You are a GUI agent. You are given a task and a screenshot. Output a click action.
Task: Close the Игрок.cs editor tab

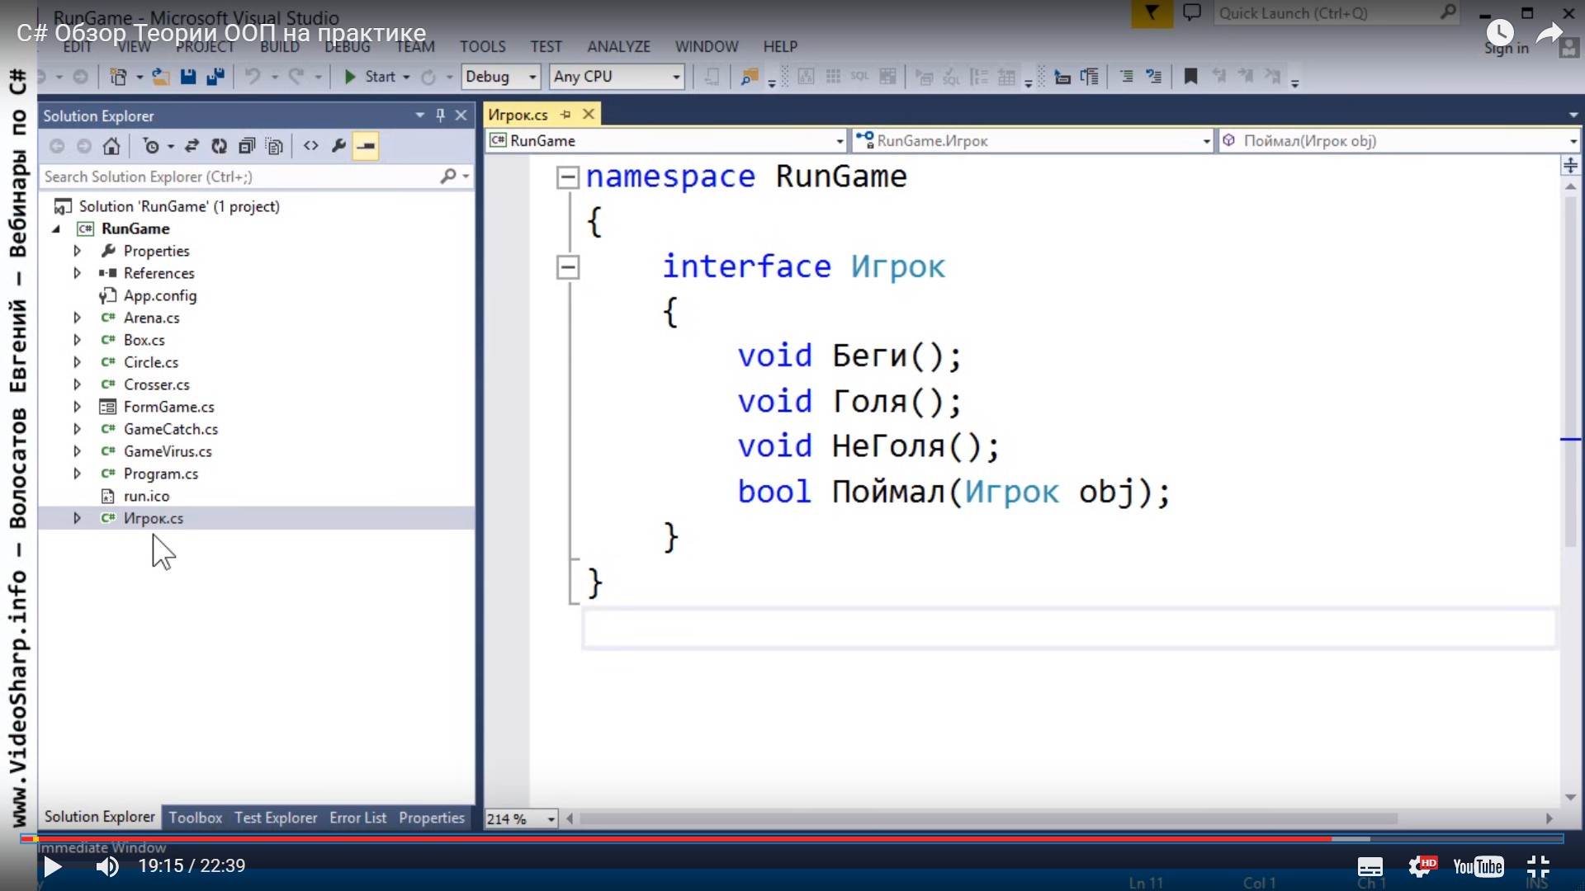pos(589,115)
